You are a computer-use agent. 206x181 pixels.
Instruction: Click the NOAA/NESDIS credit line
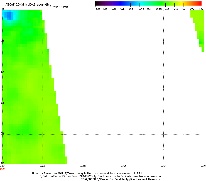[120, 179]
